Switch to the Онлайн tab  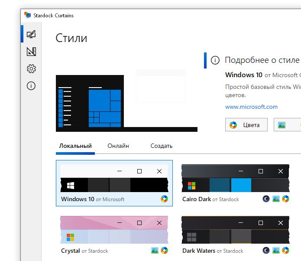118,146
